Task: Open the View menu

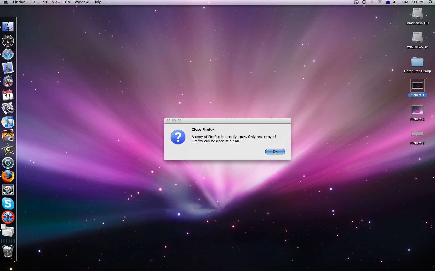Action: [56, 2]
